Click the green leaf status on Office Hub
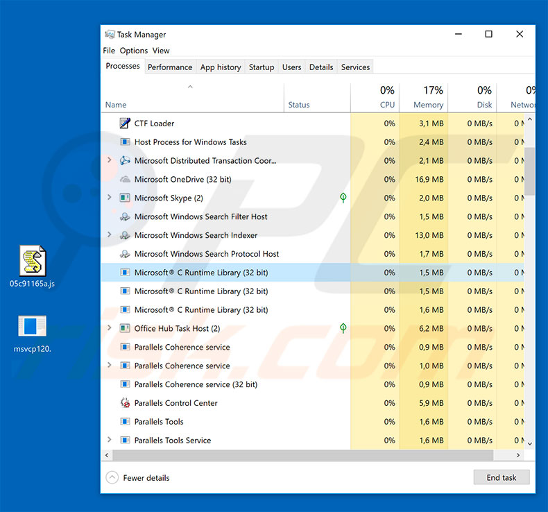 pos(343,328)
